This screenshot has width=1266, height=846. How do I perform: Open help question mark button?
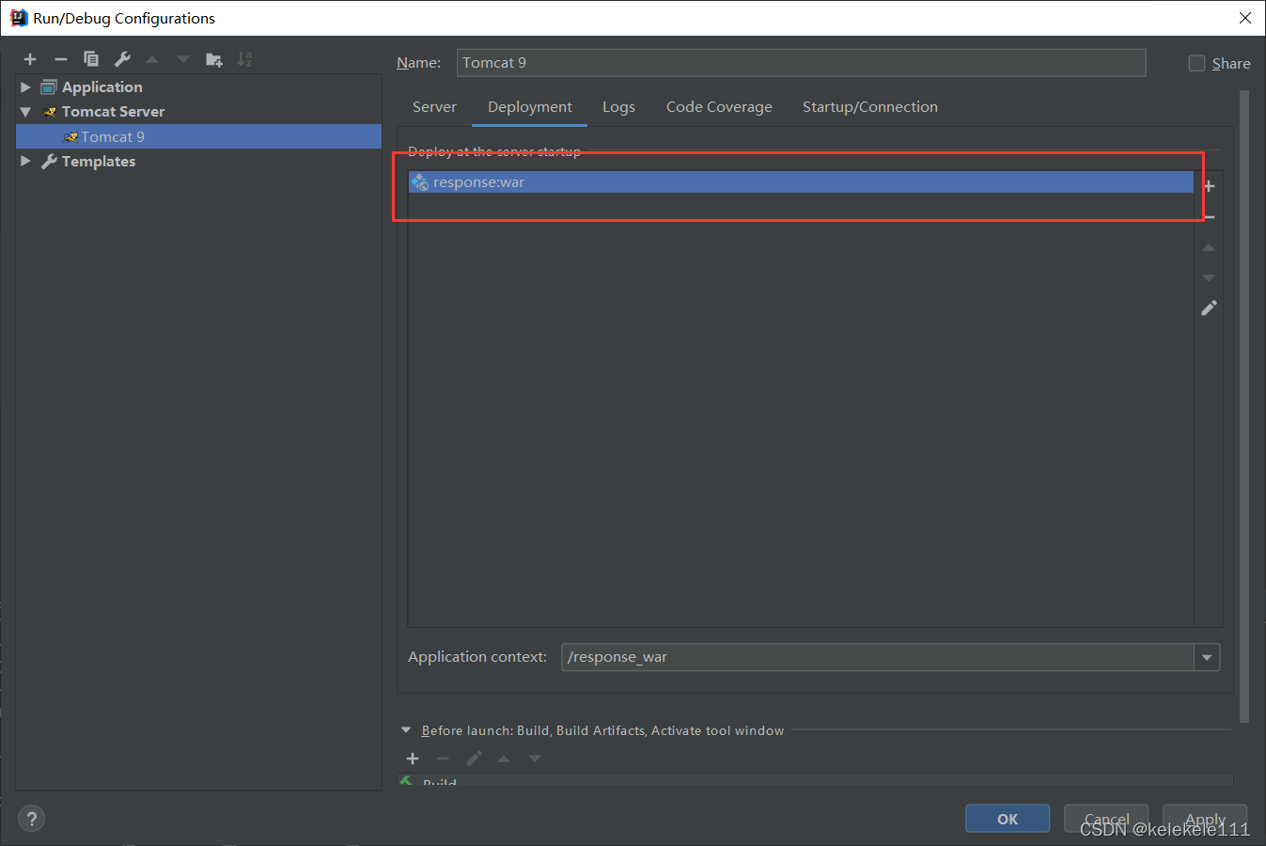(31, 819)
